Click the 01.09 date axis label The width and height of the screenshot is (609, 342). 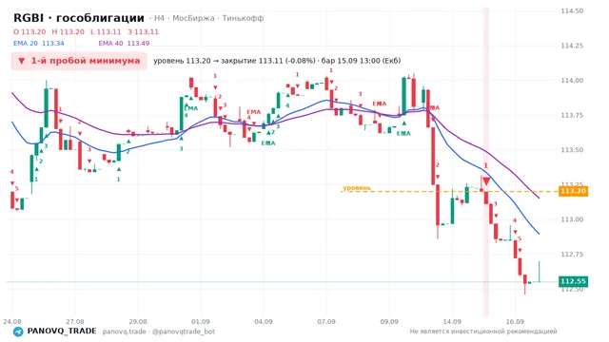pos(201,321)
